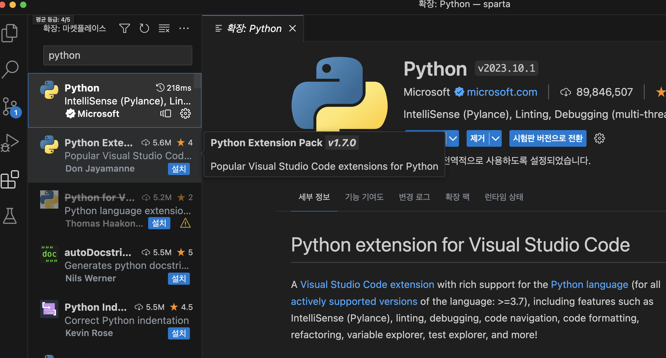Open the microsoft.com publisher link
The image size is (666, 358).
click(x=502, y=92)
